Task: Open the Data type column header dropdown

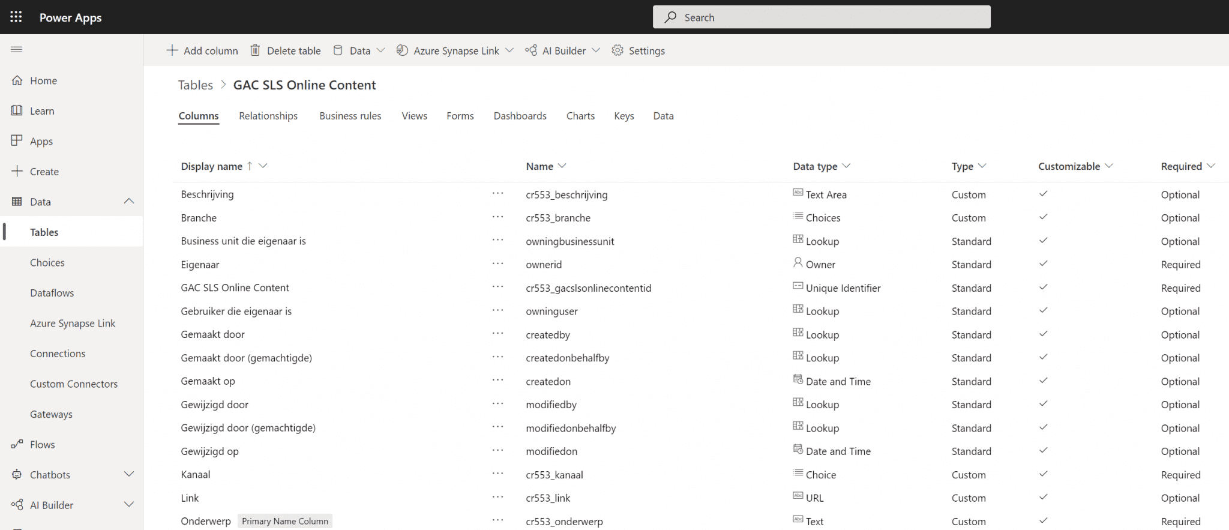Action: pos(846,166)
